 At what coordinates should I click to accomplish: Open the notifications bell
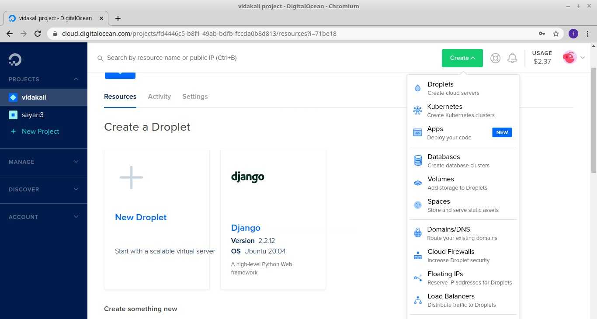click(512, 58)
